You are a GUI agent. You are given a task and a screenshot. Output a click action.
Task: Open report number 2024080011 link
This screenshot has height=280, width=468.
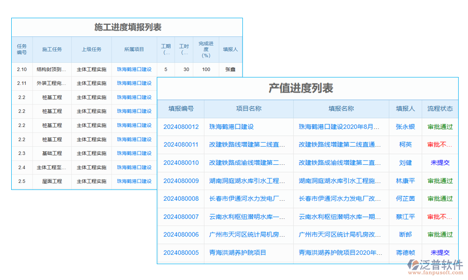181,145
